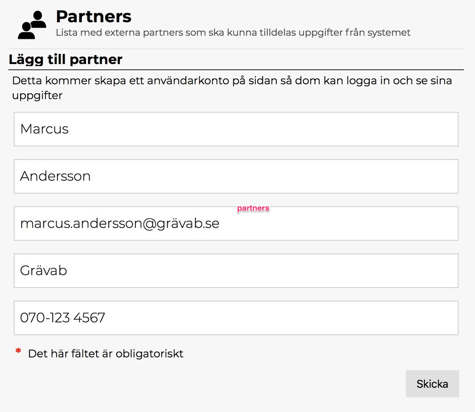Viewport: 475px width, 412px height.
Task: Click the grey divider under the Partners header
Action: (236, 49)
